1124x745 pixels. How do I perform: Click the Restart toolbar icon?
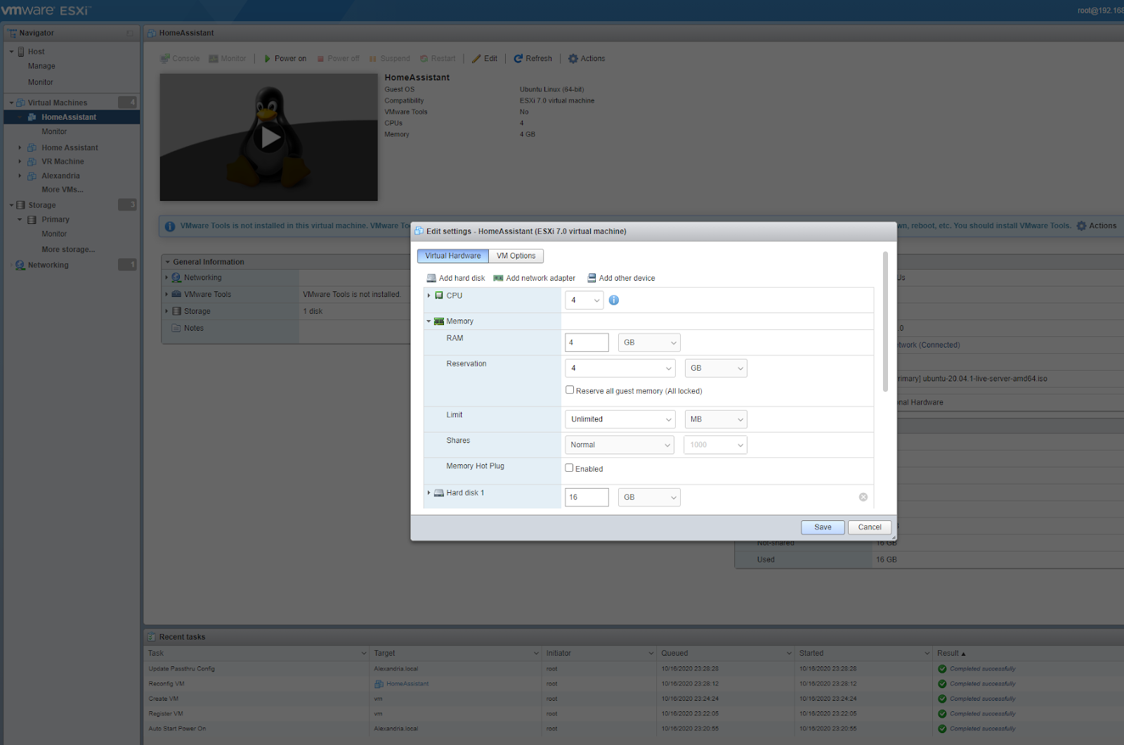click(424, 59)
